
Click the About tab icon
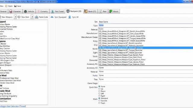click(111, 11)
